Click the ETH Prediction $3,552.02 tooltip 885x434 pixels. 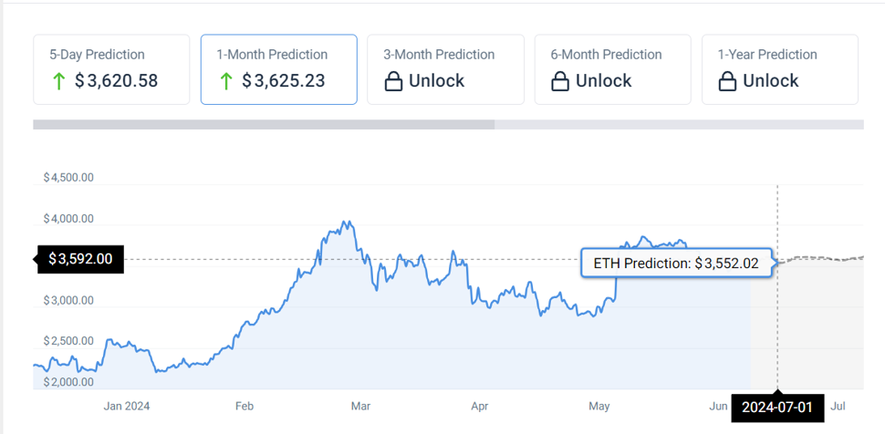(676, 263)
